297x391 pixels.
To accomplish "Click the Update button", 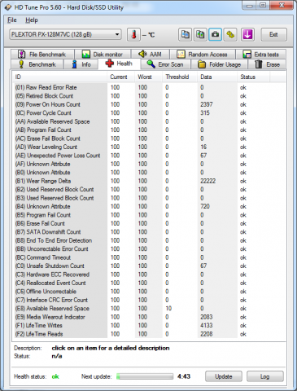I will [x=224, y=376].
